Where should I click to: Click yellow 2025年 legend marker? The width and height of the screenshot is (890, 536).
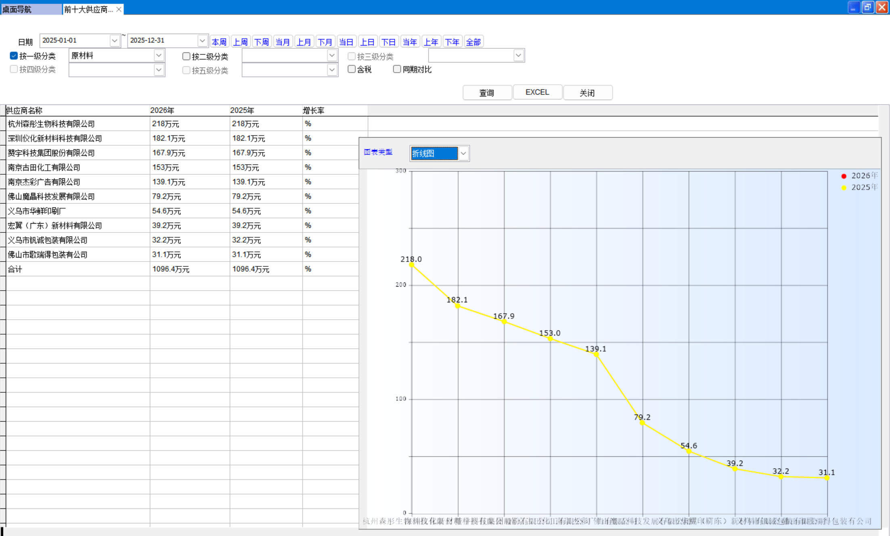pos(844,188)
